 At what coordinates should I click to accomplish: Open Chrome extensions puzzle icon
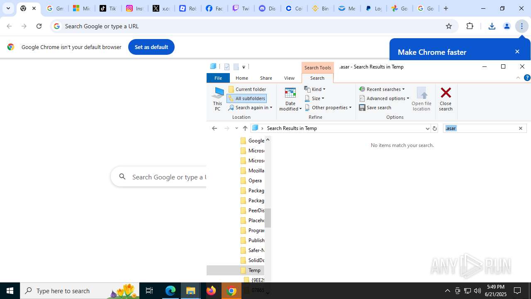click(470, 26)
